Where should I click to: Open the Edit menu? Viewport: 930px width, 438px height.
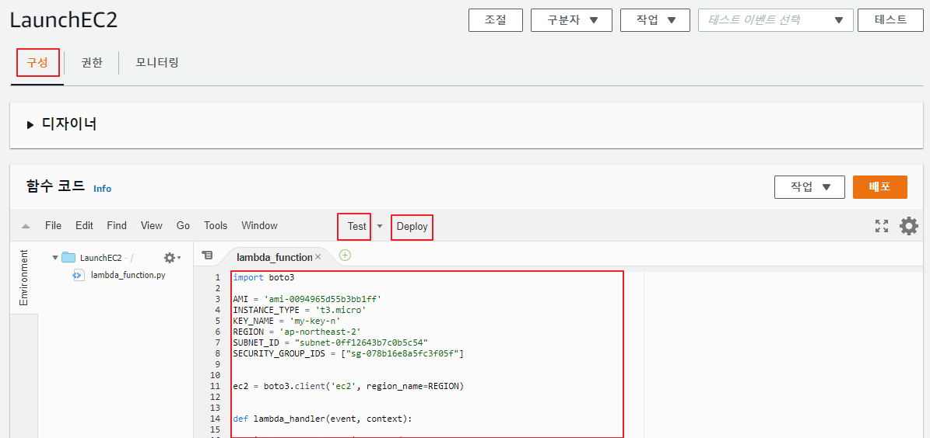pos(84,225)
